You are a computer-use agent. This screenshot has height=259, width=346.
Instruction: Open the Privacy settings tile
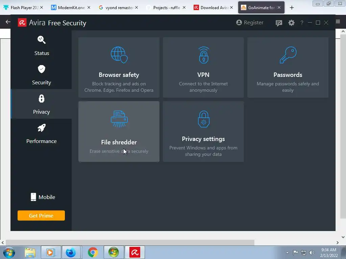(x=203, y=132)
